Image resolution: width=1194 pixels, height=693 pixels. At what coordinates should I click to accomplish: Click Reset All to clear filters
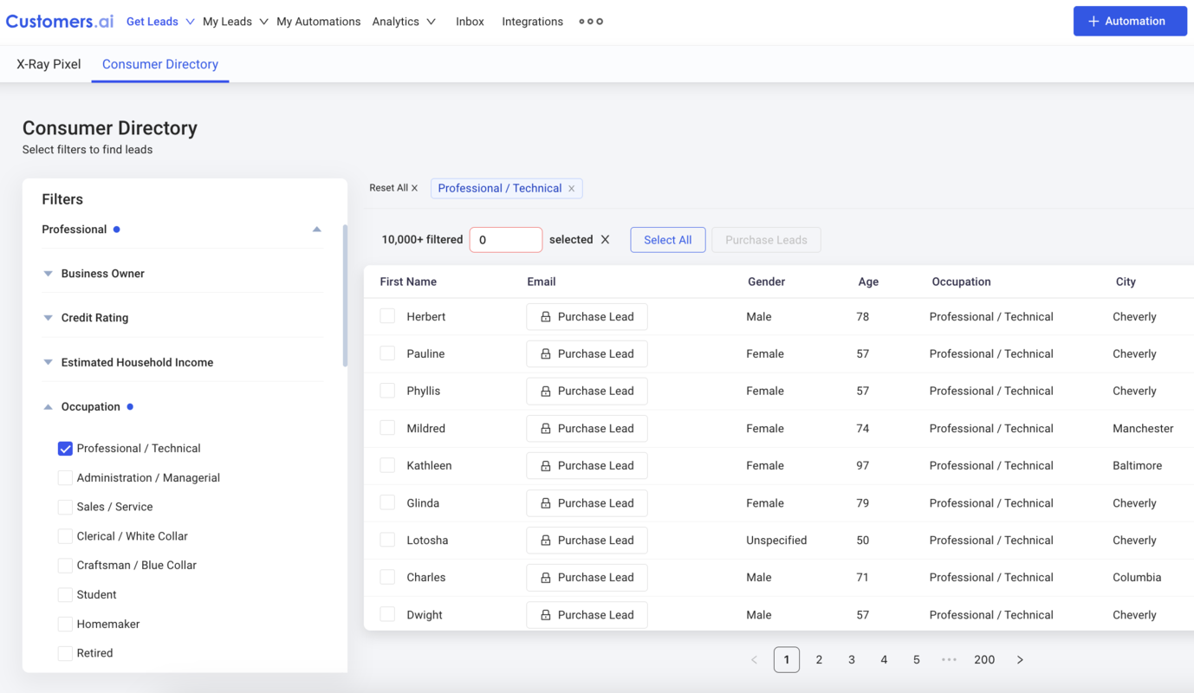pyautogui.click(x=393, y=187)
